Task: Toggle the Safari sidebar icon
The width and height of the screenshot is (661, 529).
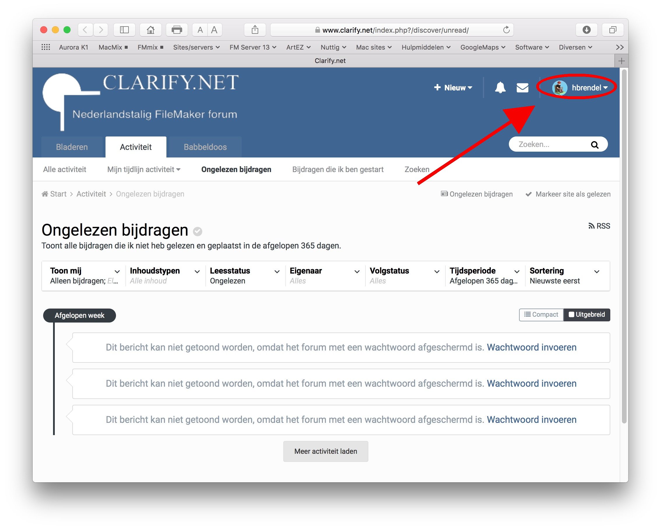Action: click(x=124, y=30)
